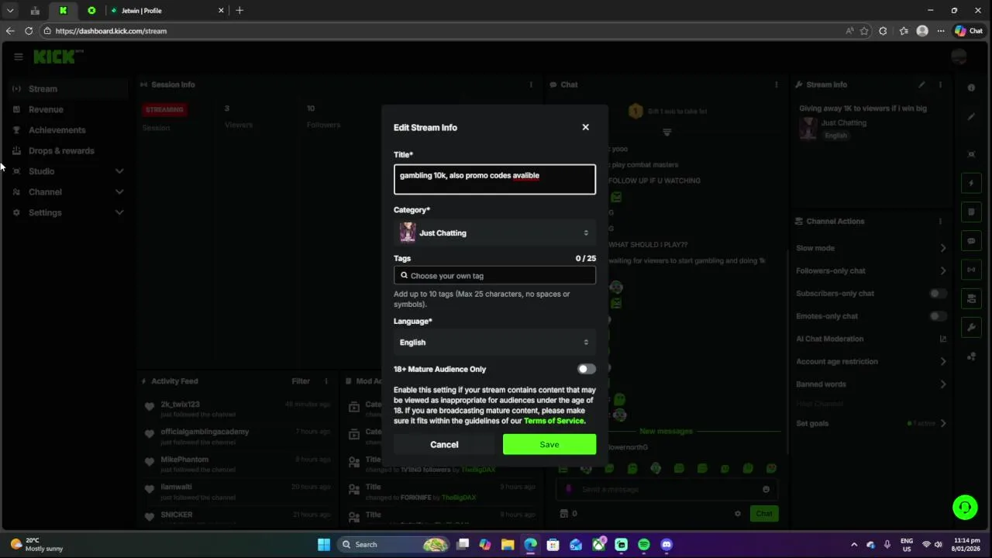Reload the page
The height and width of the screenshot is (558, 992).
pyautogui.click(x=29, y=31)
